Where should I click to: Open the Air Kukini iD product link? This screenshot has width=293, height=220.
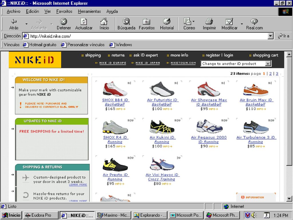coord(162,137)
